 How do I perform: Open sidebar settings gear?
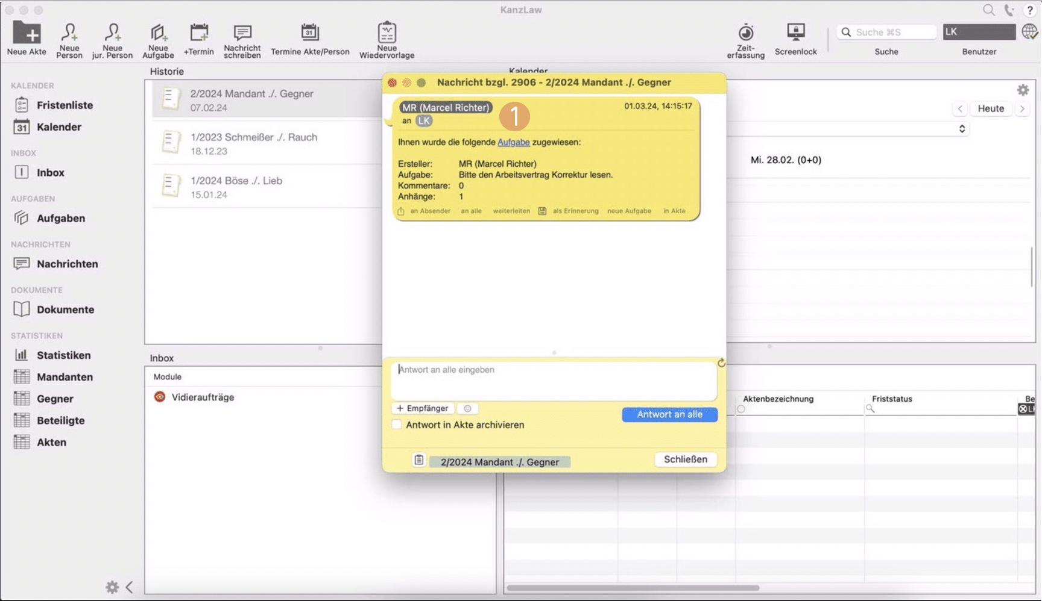click(x=112, y=587)
